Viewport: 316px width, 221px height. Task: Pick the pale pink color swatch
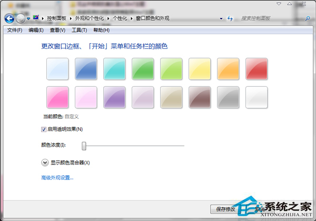(86, 97)
